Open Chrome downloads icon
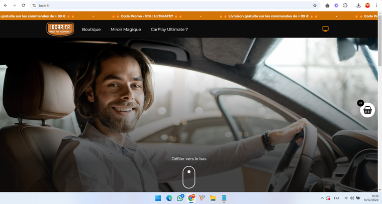The height and width of the screenshot is (204, 382). (358, 6)
